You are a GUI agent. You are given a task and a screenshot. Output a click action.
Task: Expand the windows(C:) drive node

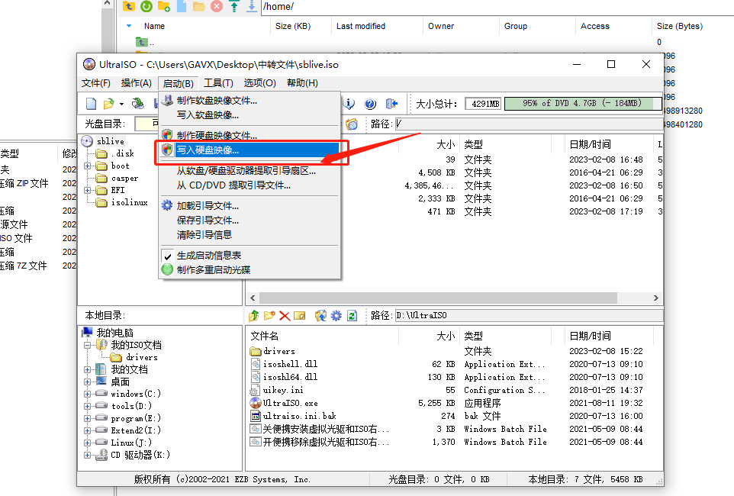pyautogui.click(x=88, y=394)
